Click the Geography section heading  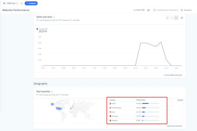coord(41,84)
